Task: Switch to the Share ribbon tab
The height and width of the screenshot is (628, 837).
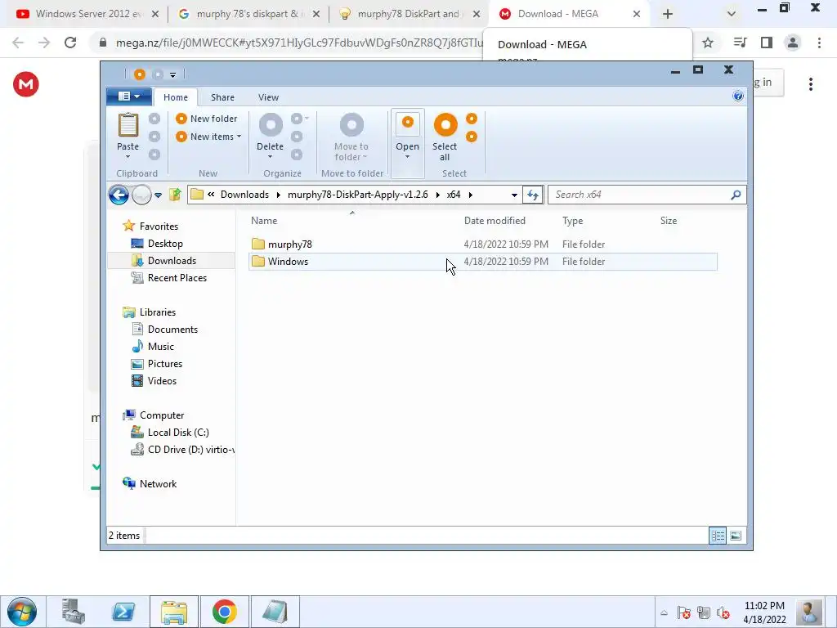Action: (x=222, y=97)
